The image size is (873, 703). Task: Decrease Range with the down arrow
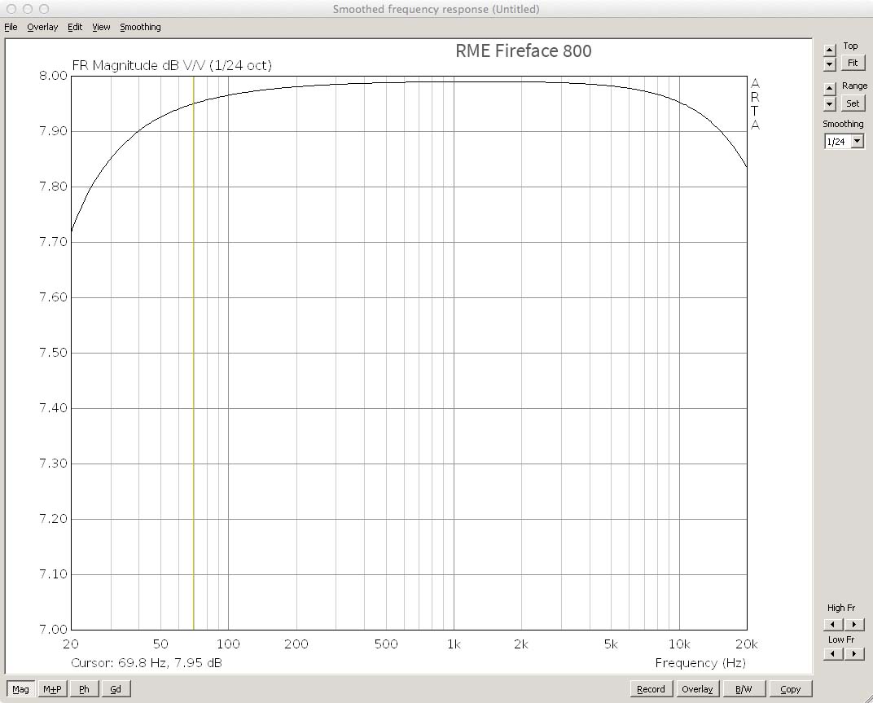click(x=830, y=103)
